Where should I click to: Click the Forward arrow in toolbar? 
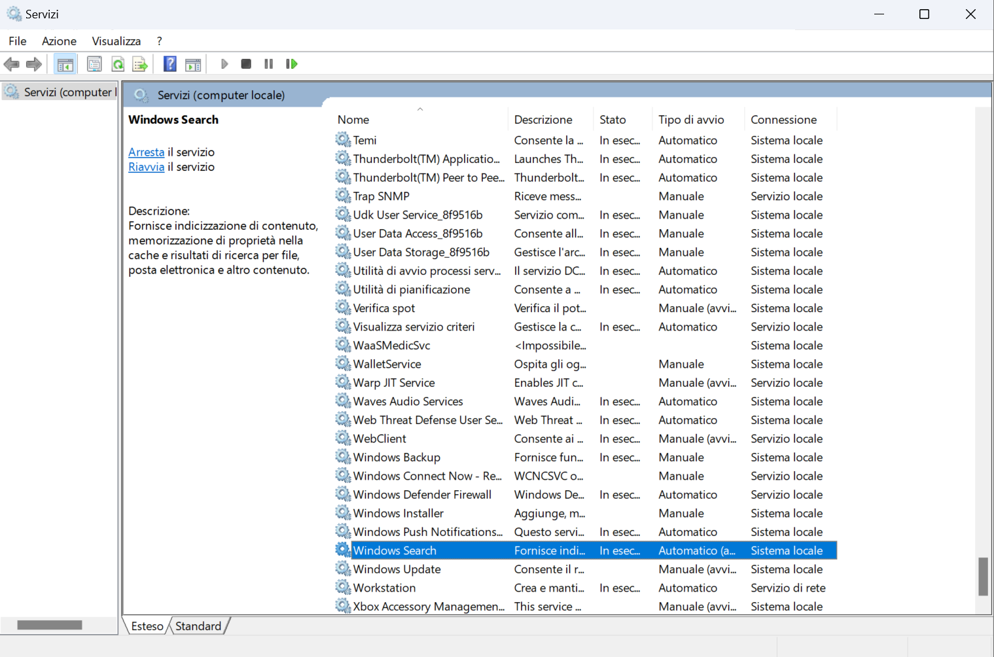pyautogui.click(x=34, y=64)
